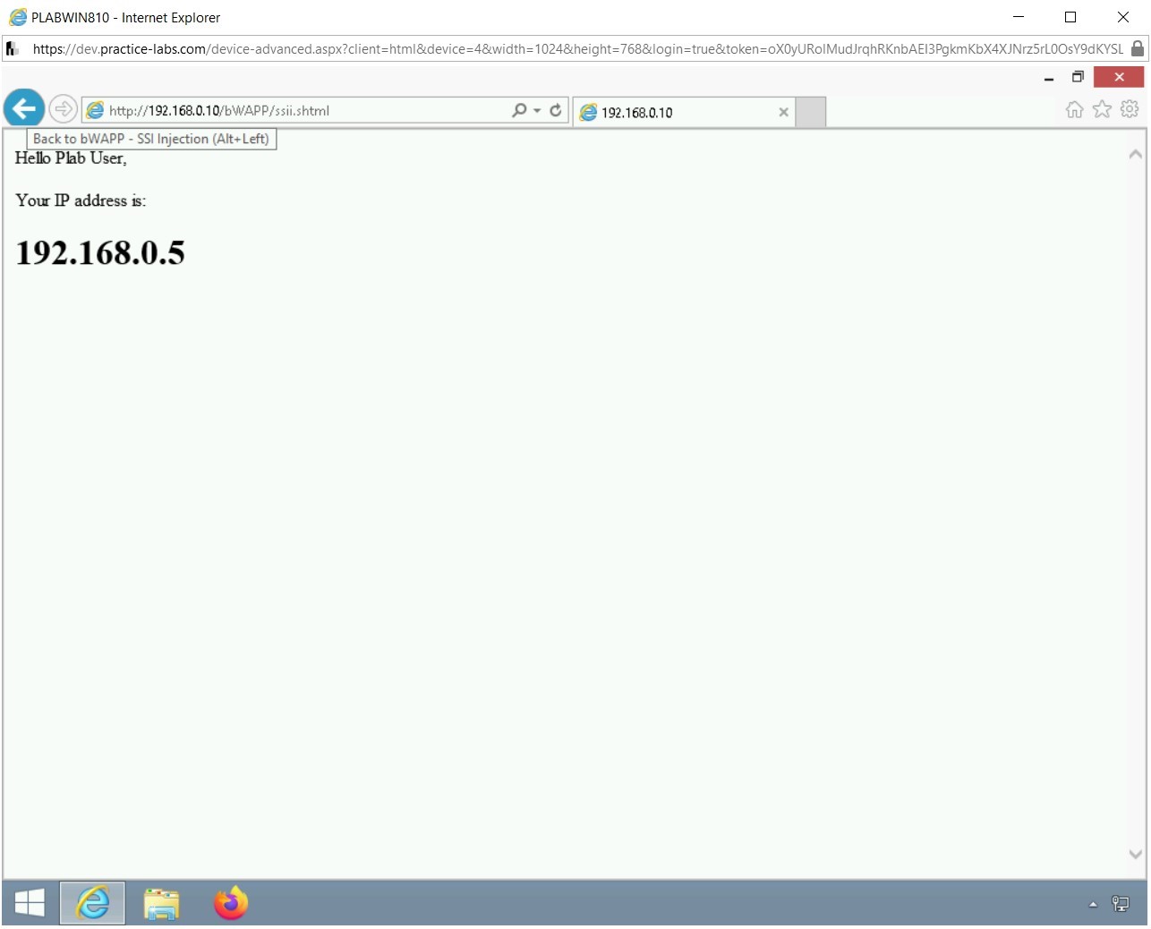Click the page icon on the 192.168.0.10 tab
This screenshot has width=1151, height=929.
(589, 112)
